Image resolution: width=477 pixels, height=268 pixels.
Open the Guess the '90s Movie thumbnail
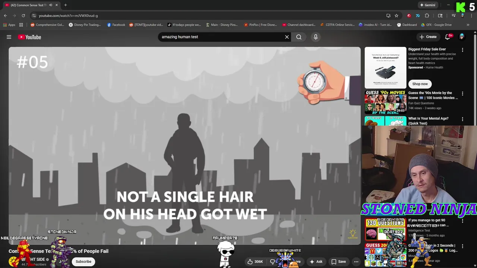(x=385, y=102)
